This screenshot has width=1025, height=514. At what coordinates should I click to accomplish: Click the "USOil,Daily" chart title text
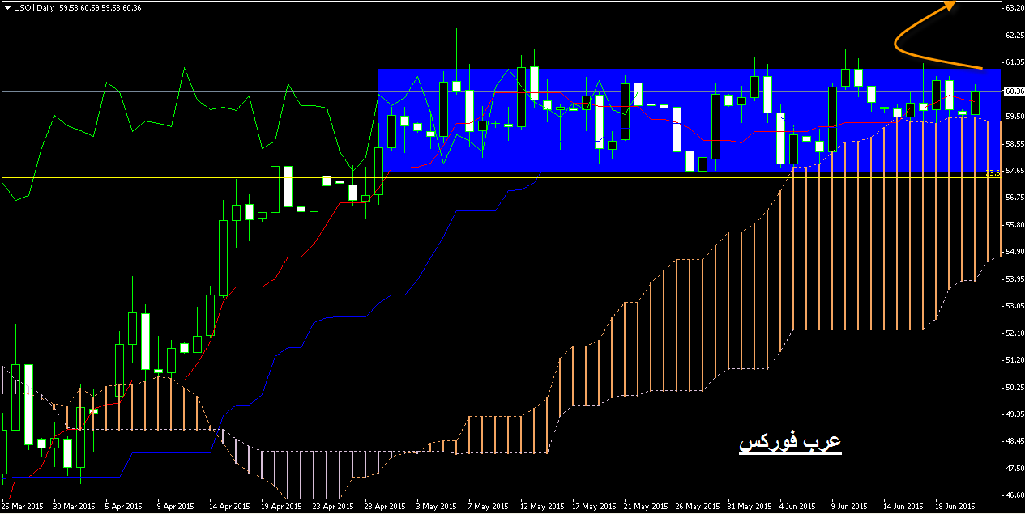point(33,7)
